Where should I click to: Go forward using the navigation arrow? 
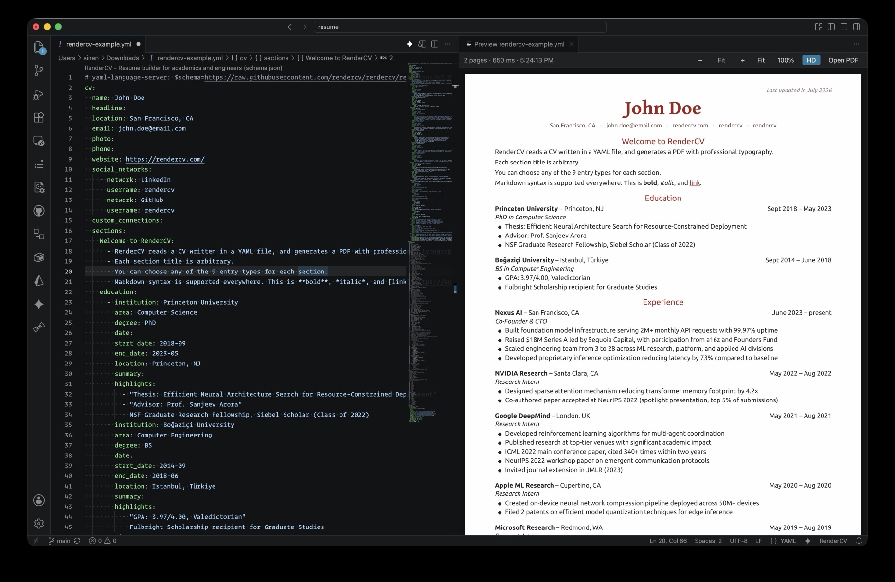[x=304, y=27]
